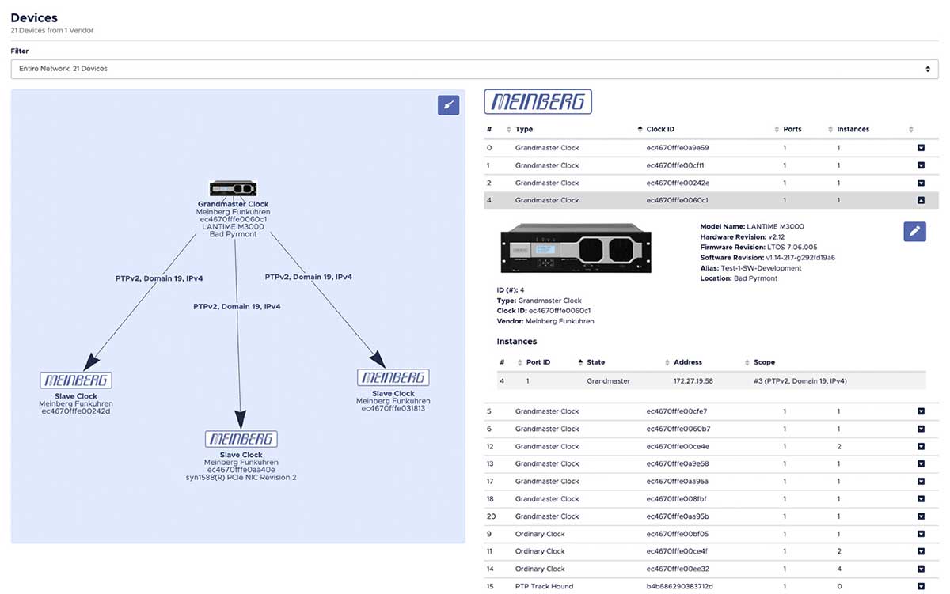This screenshot has height=594, width=950.
Task: Sort device table by Clock ID column
Action: [x=660, y=129]
